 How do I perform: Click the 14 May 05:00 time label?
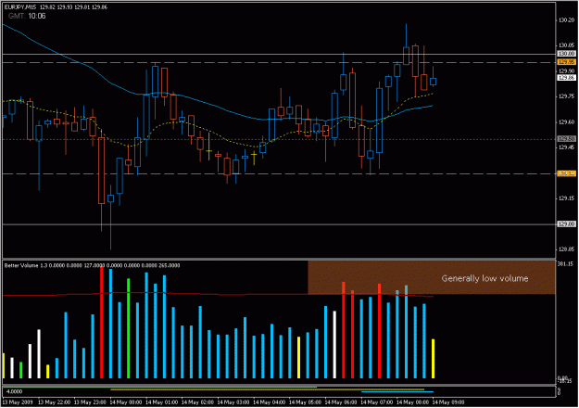click(x=305, y=402)
